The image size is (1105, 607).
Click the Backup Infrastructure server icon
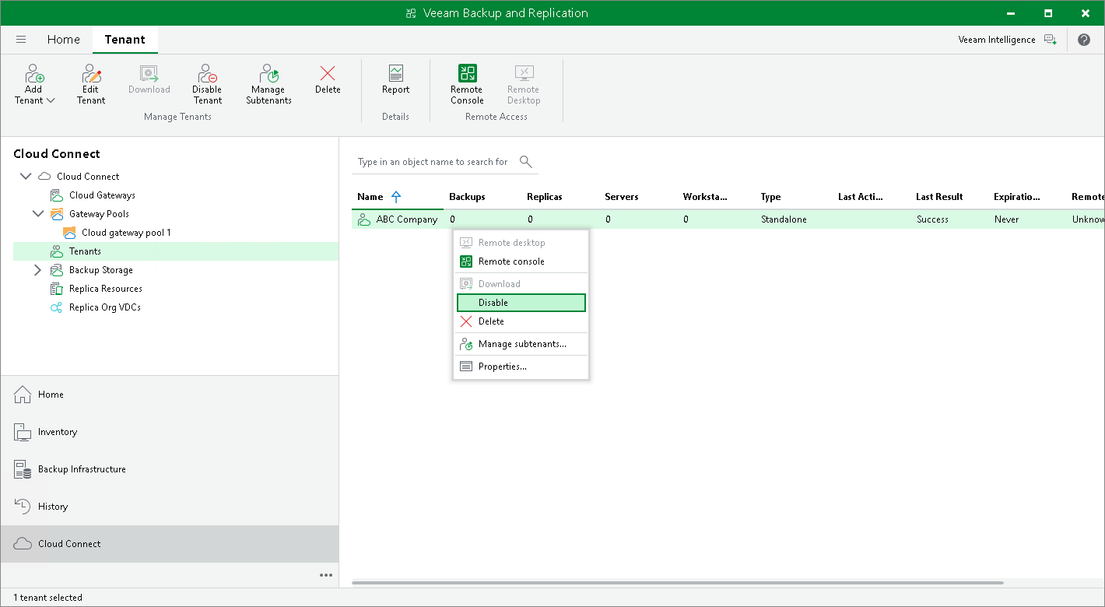(x=23, y=469)
